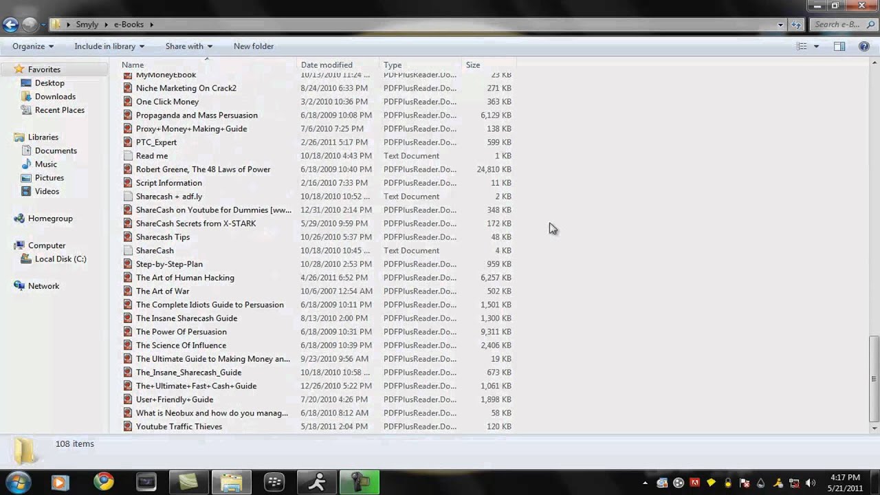880x495 pixels.
Task: Click the Network icon
Action: 19,286
